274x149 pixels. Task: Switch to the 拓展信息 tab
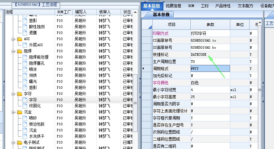click(x=174, y=6)
